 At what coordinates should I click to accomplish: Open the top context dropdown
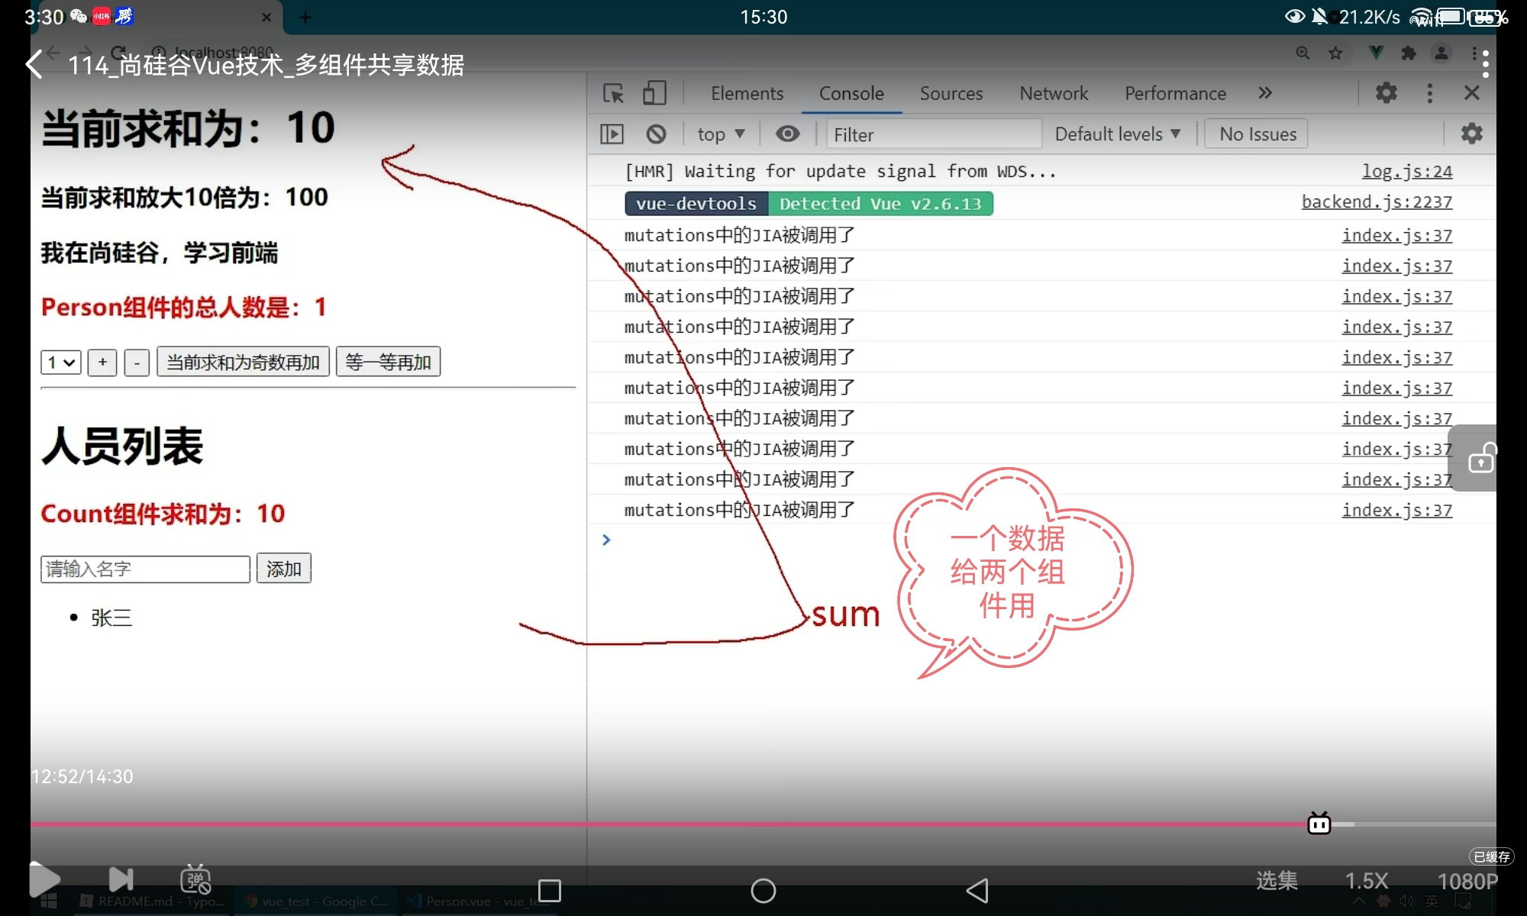pos(721,134)
